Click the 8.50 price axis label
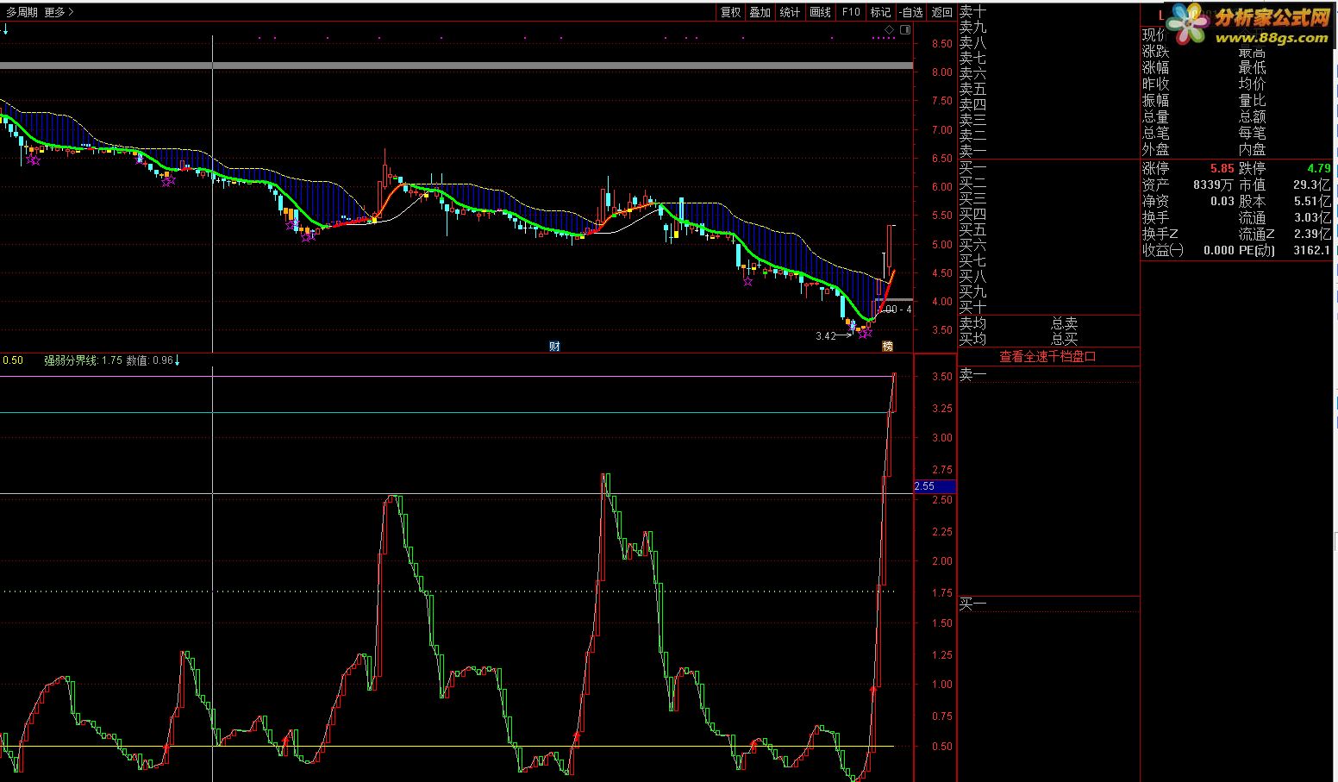 [942, 44]
